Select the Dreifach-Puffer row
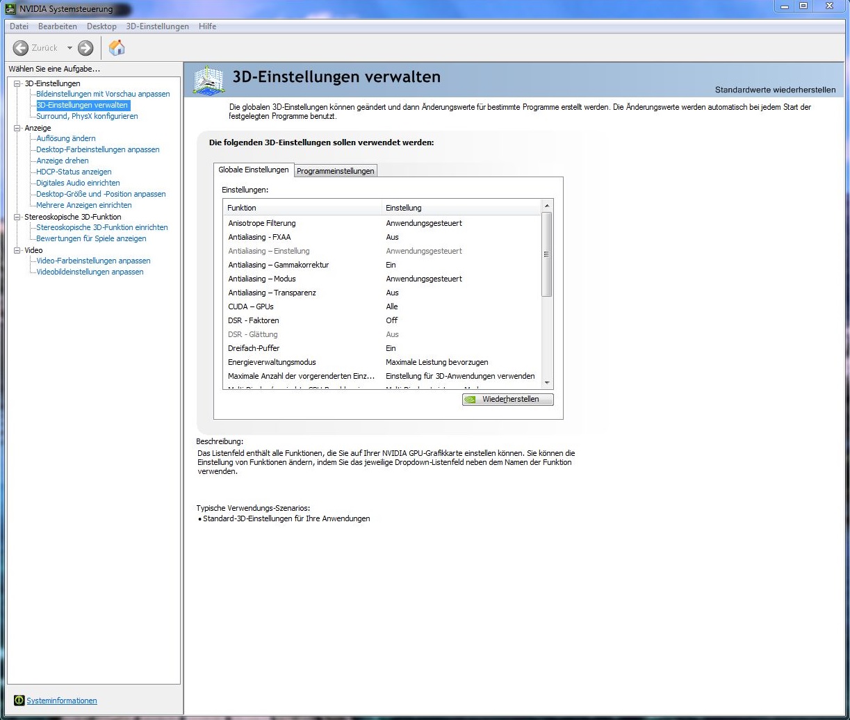 pyautogui.click(x=382, y=348)
